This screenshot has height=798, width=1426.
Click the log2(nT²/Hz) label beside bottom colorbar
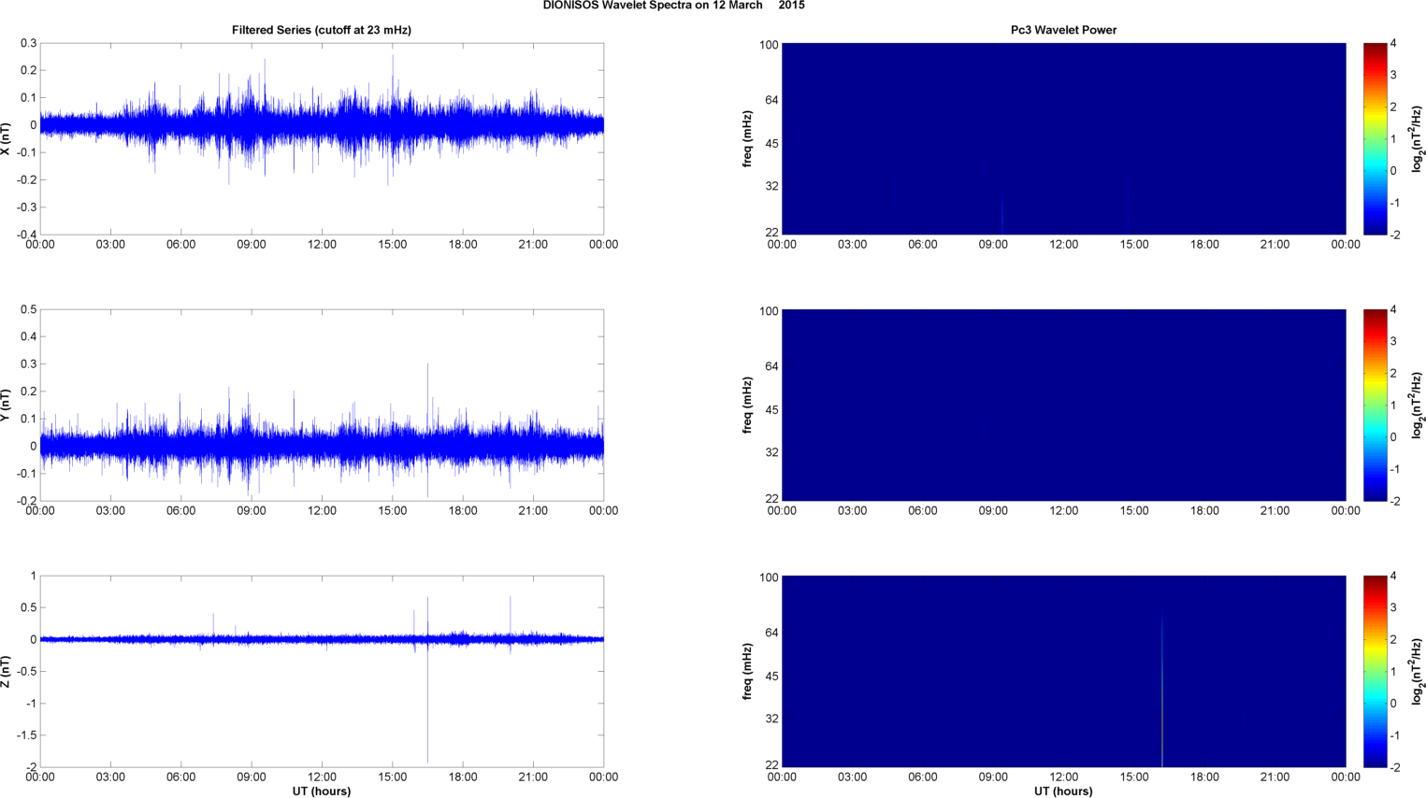coord(1418,671)
